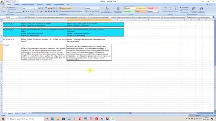Switch to the Разметка страницы tab
The width and height of the screenshot is (216, 121).
(x=28, y=4)
